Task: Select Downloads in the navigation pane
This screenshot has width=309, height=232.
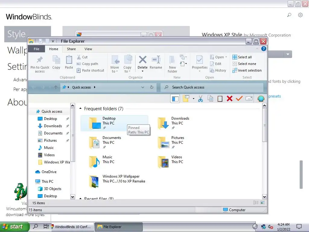Action: coord(50,126)
